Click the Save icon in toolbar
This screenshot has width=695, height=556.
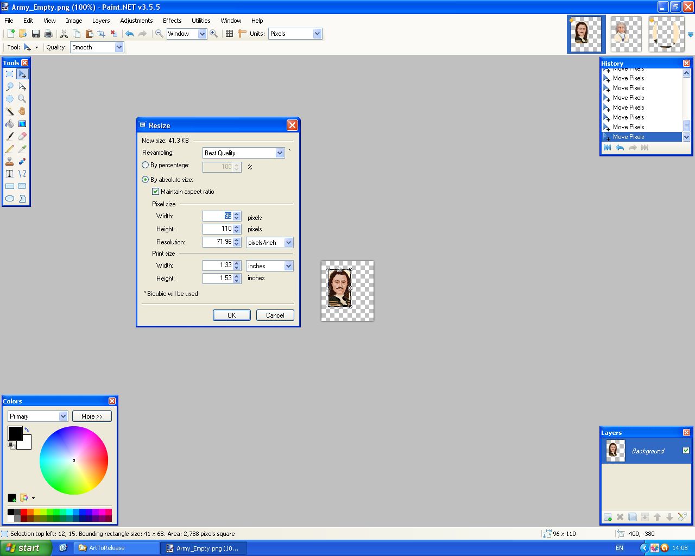click(x=36, y=34)
